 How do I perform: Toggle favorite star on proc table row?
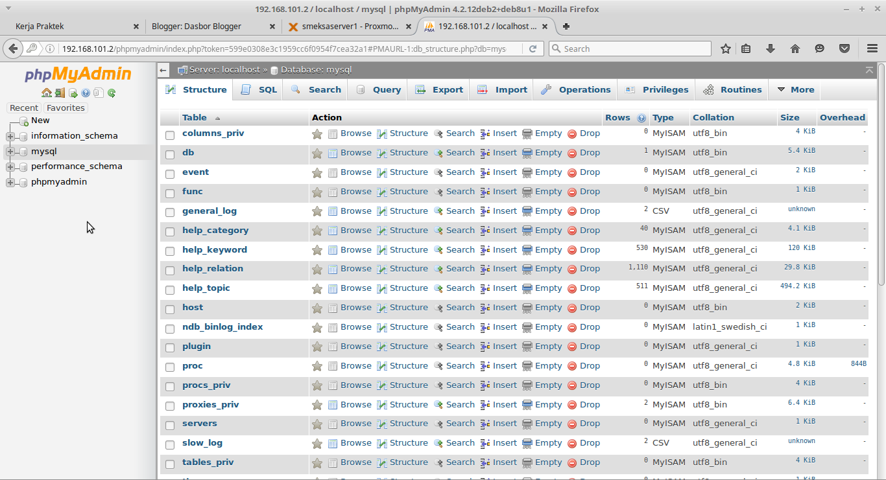(317, 367)
